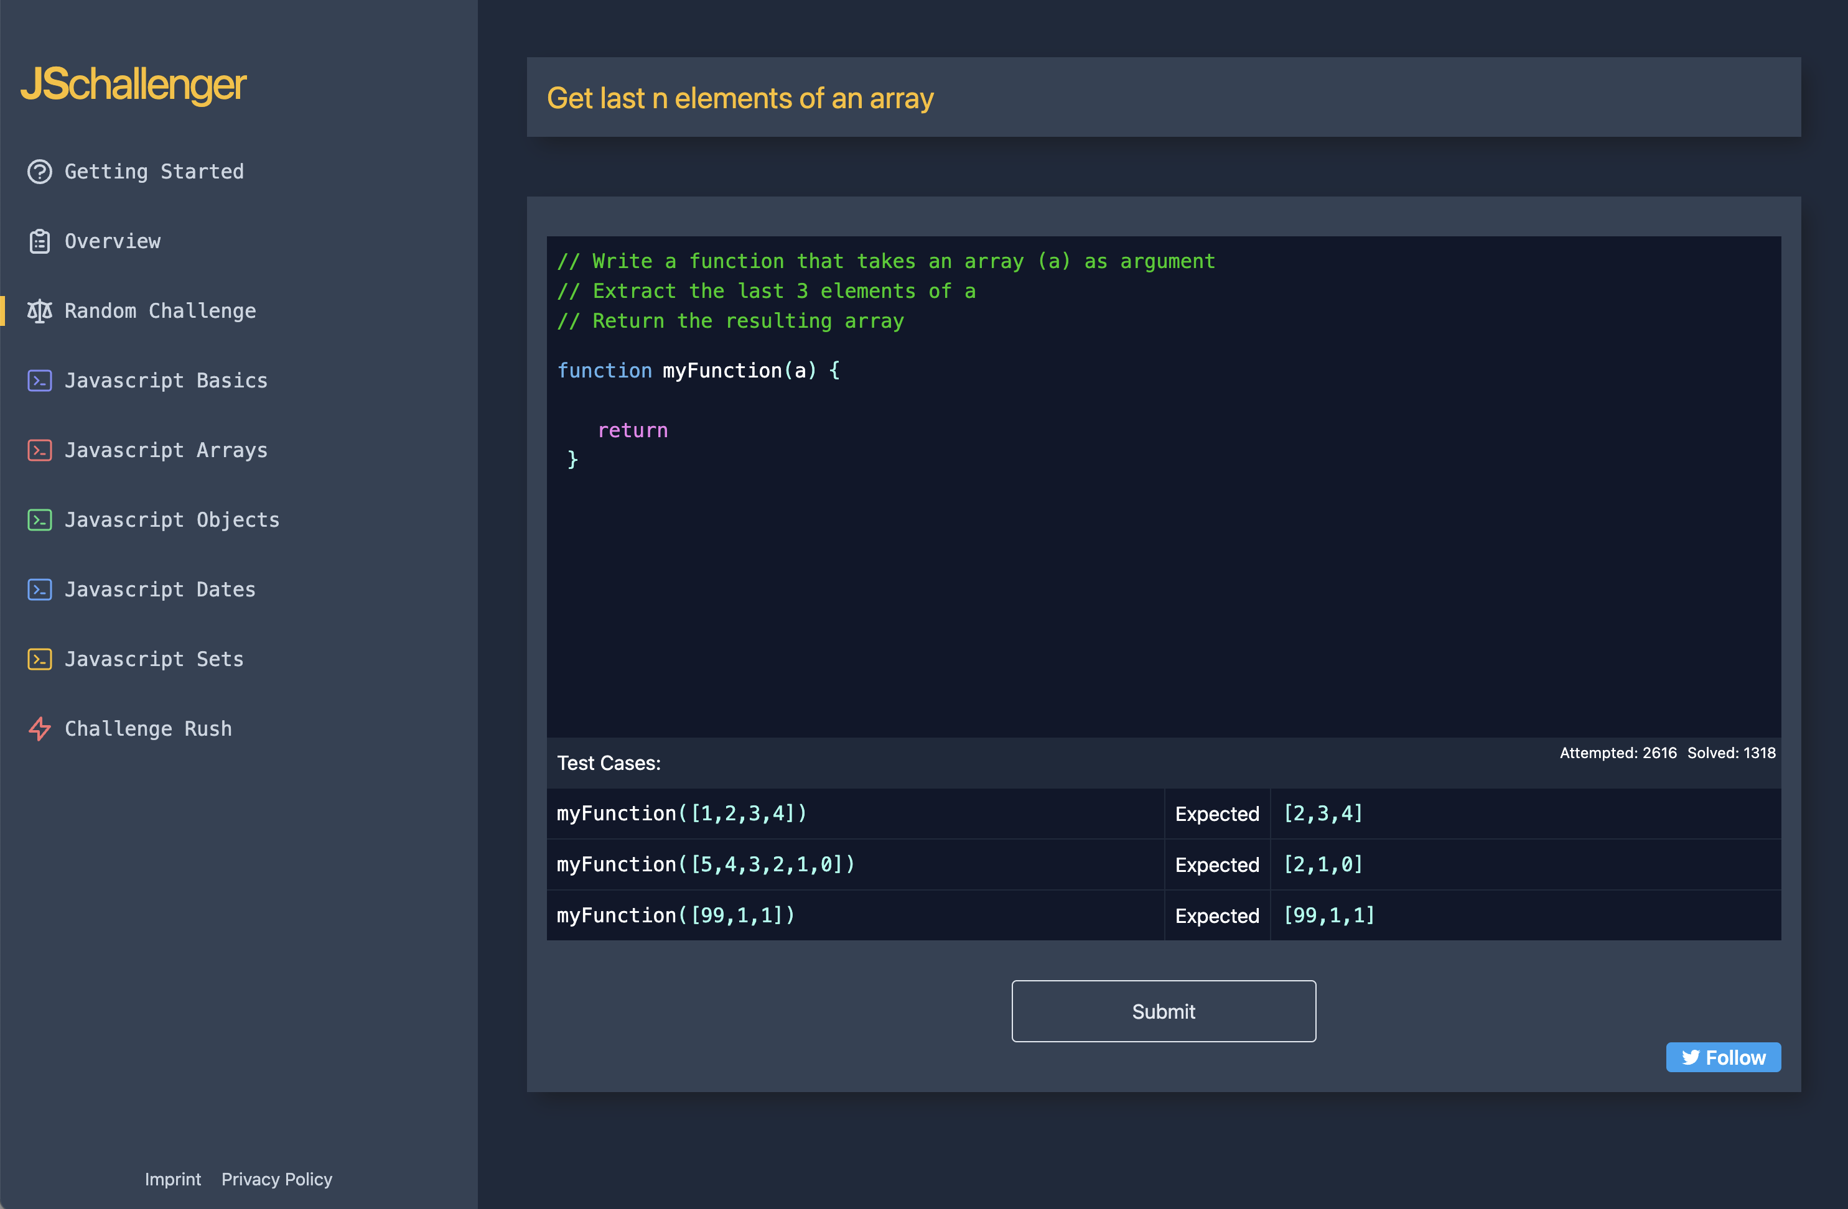Click the Javascript Basics icon
This screenshot has height=1209, width=1848.
39,381
